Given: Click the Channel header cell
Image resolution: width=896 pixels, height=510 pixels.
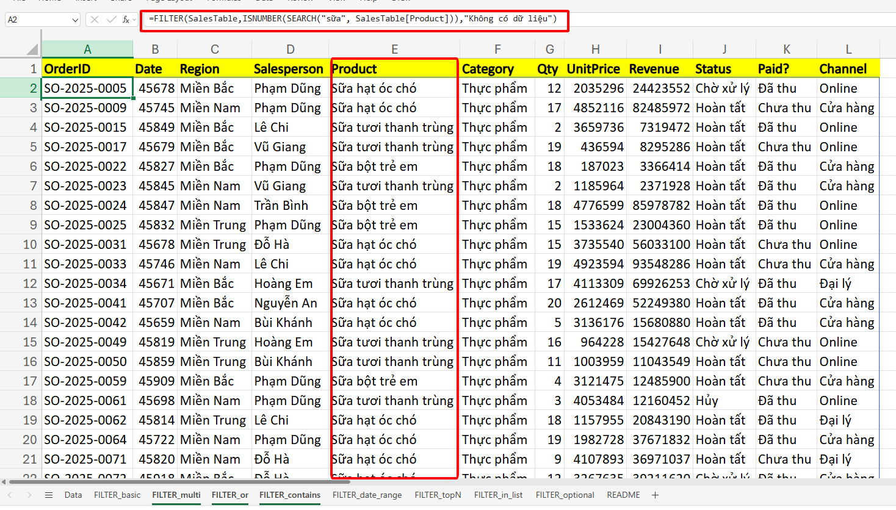Looking at the screenshot, I should tap(848, 69).
